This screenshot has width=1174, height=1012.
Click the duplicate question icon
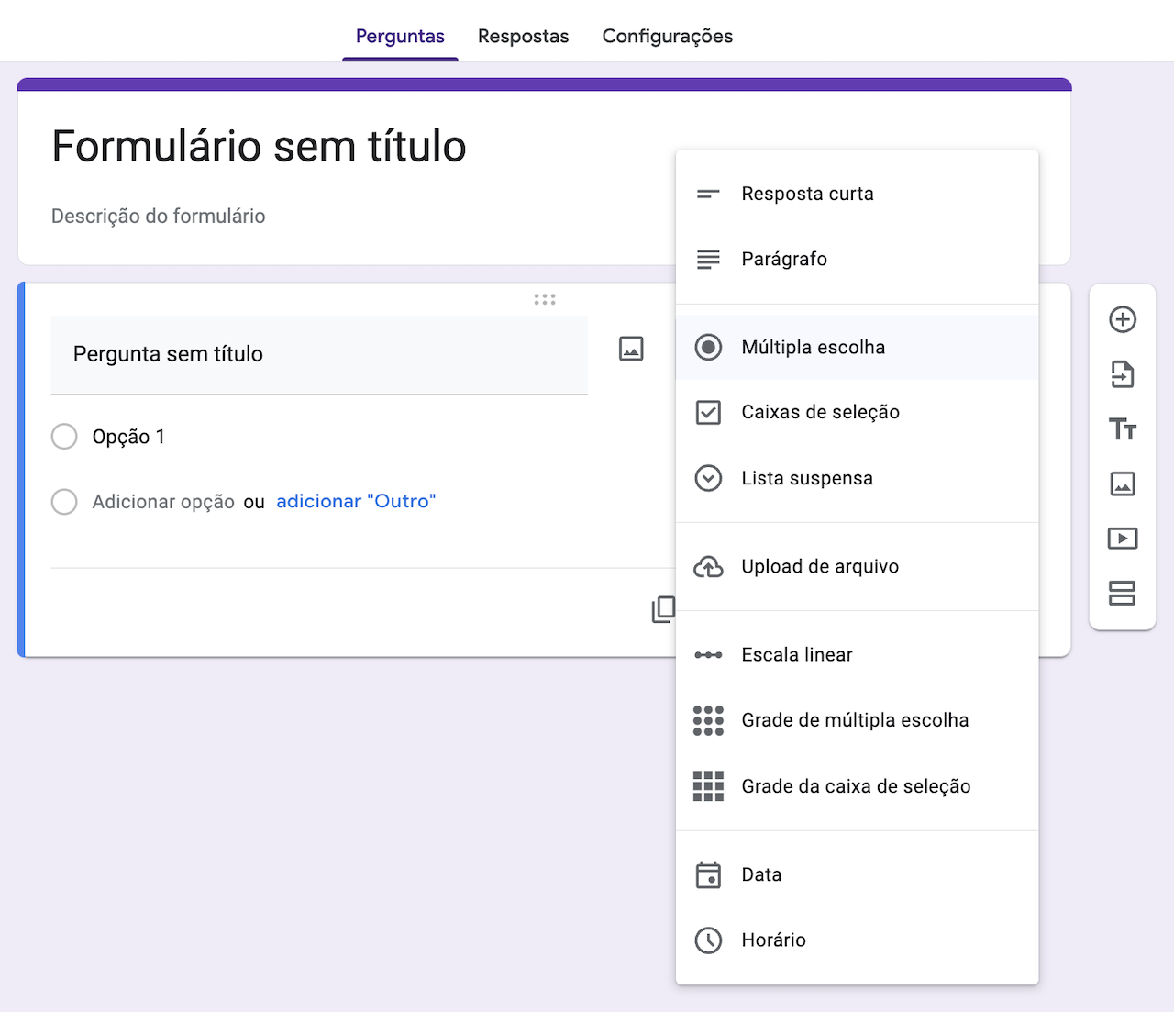pos(662,609)
